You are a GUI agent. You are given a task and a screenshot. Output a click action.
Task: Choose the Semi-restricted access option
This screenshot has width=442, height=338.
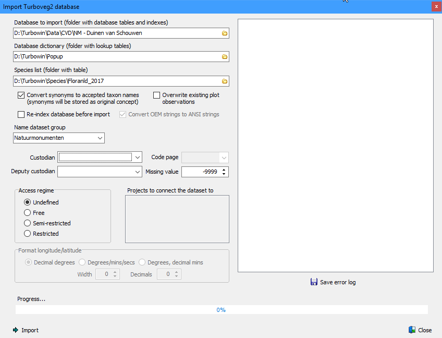coord(28,223)
